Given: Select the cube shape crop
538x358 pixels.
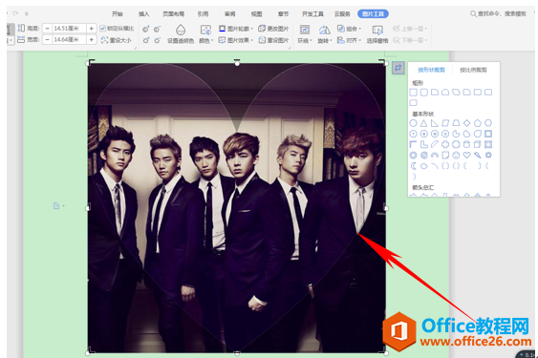Looking at the screenshot, I should click(477, 144).
